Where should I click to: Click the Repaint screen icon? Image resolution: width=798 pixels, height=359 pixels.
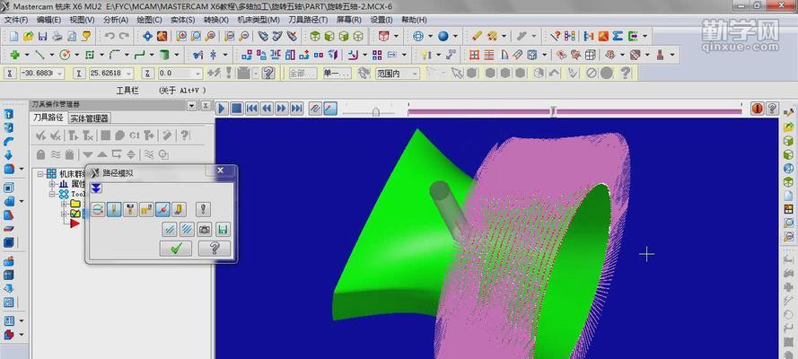point(162,36)
